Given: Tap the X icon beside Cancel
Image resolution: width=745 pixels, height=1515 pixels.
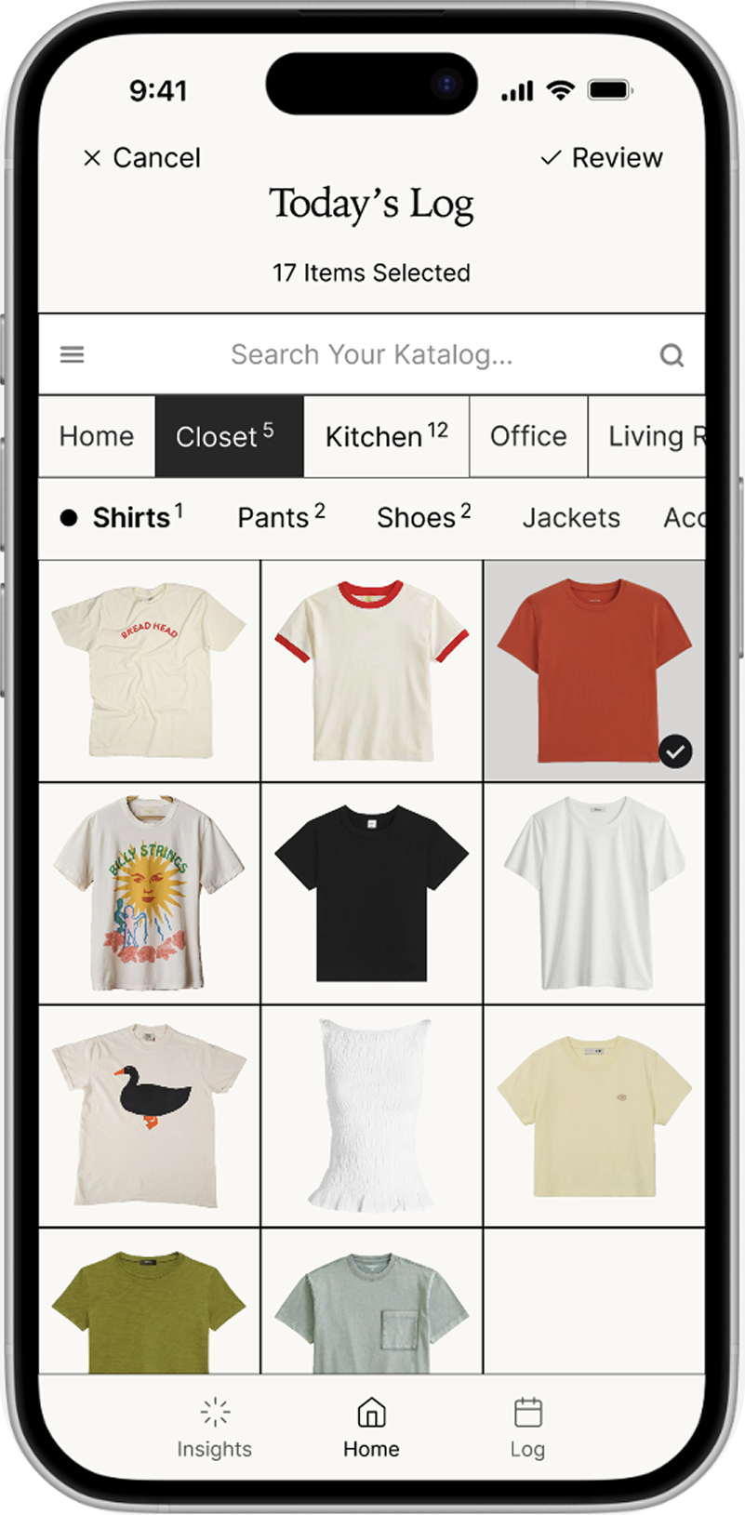Looking at the screenshot, I should tap(91, 158).
